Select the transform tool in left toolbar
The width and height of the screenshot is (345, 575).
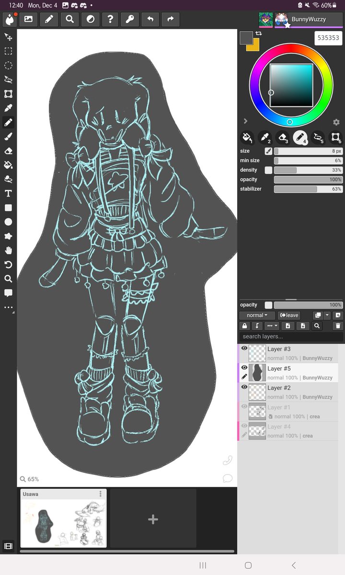pyautogui.click(x=8, y=94)
